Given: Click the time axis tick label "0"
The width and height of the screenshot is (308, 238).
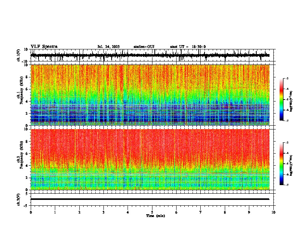Looking at the screenshot, I should pyautogui.click(x=31, y=212).
